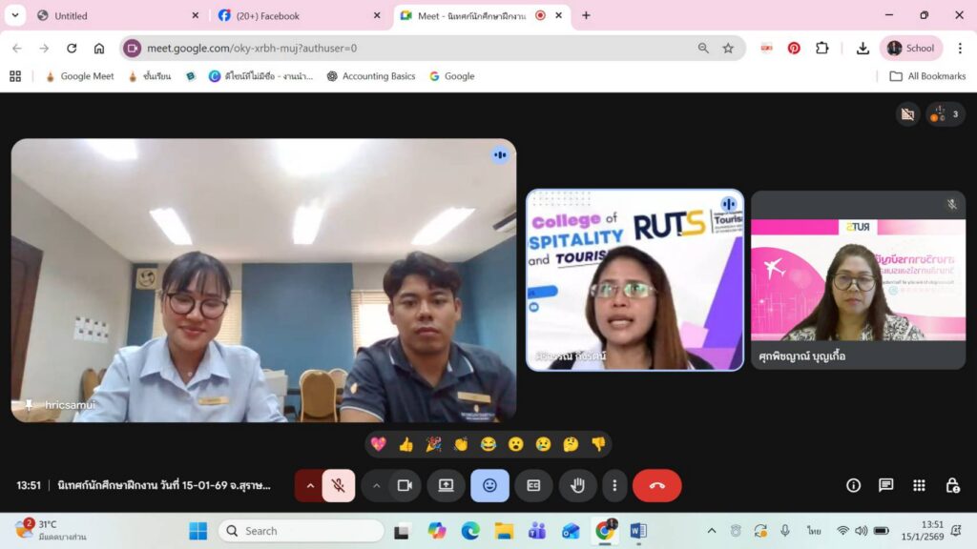Open host controls lock icon

coord(951,485)
